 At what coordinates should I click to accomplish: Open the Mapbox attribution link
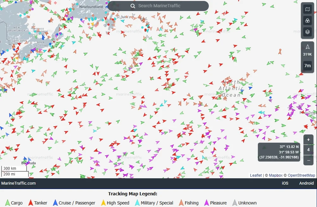coord(276,175)
